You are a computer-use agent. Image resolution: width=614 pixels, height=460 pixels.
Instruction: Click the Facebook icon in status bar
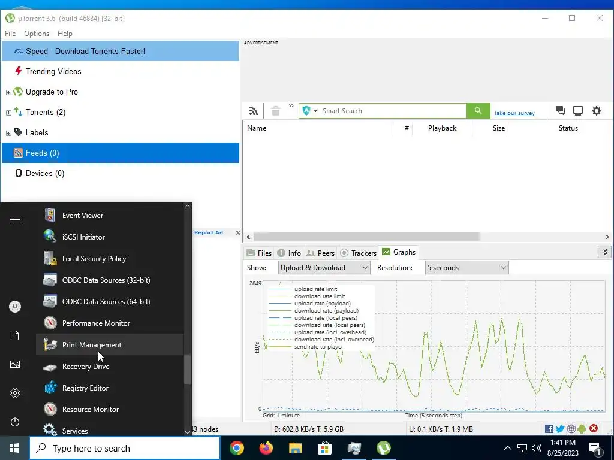click(x=549, y=429)
